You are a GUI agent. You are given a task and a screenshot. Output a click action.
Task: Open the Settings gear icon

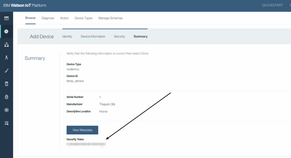pos(7,110)
